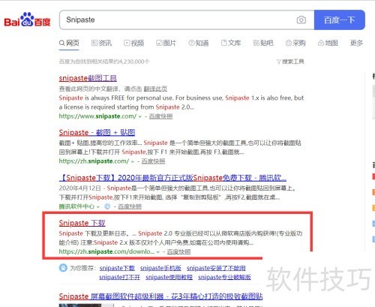375x307 pixels.
Task: Click the 翻译此页 link
Action: coord(155,89)
